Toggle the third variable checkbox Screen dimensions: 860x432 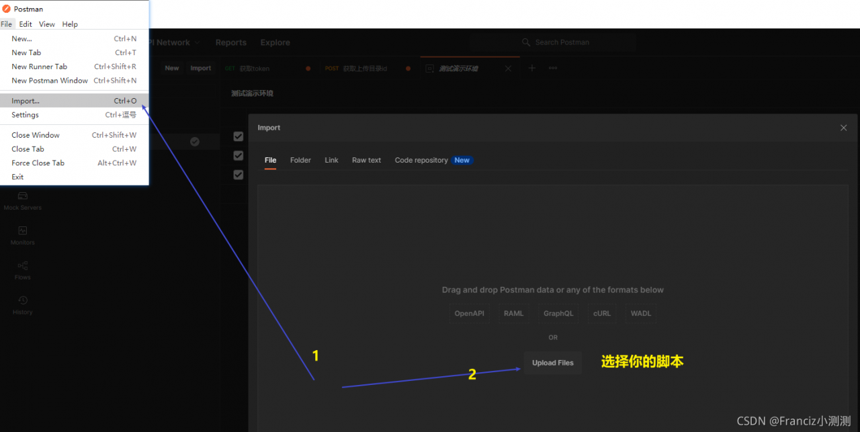[x=238, y=175]
